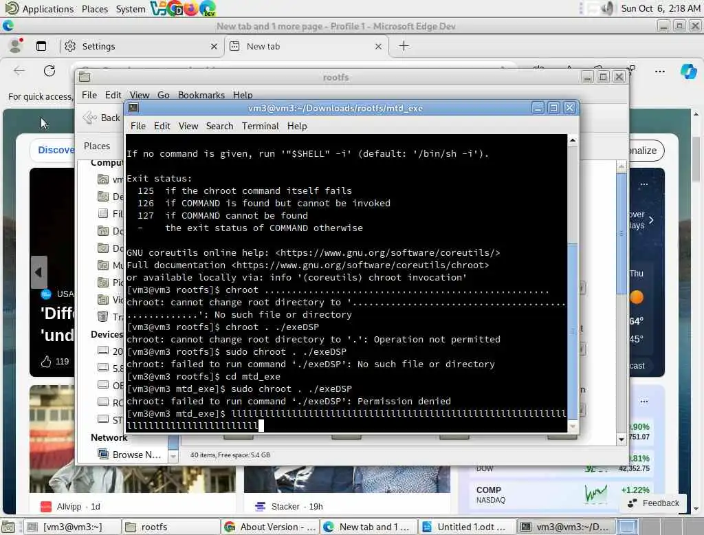Click terminal scrollbar up arrow
The height and width of the screenshot is (535, 704).
[x=573, y=140]
